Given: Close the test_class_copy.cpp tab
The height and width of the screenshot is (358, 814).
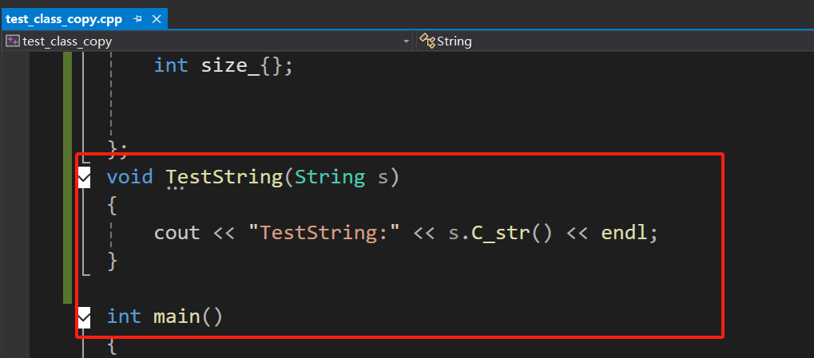Looking at the screenshot, I should 156,18.
